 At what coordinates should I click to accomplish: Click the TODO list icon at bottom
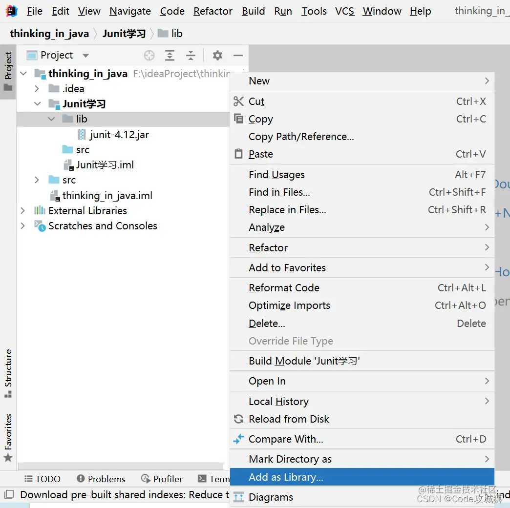pyautogui.click(x=29, y=478)
